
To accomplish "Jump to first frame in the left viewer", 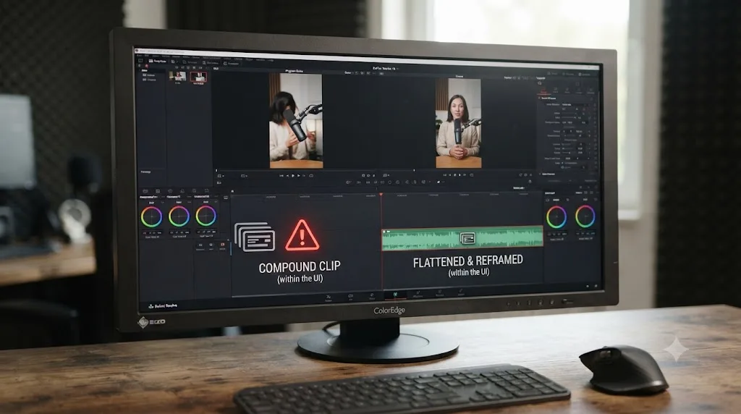I will (281, 176).
